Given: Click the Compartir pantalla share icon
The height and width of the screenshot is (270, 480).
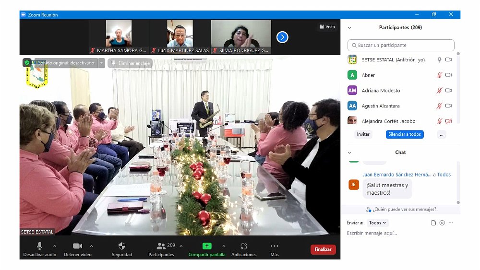Looking at the screenshot, I should (206, 246).
